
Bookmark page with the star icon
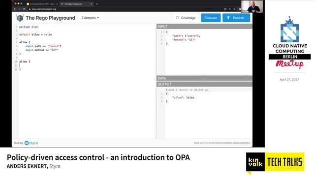click(x=234, y=9)
